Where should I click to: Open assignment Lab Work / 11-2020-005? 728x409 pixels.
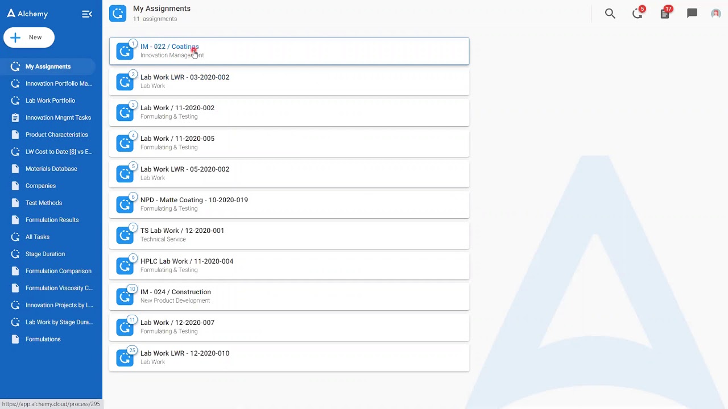tap(289, 143)
